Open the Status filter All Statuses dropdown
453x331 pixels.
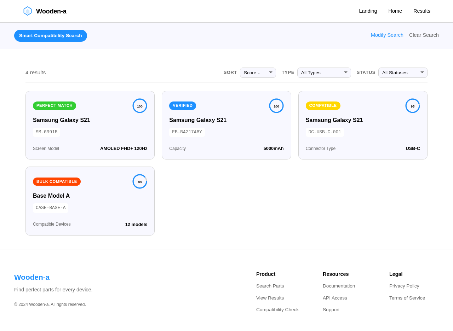[403, 72]
